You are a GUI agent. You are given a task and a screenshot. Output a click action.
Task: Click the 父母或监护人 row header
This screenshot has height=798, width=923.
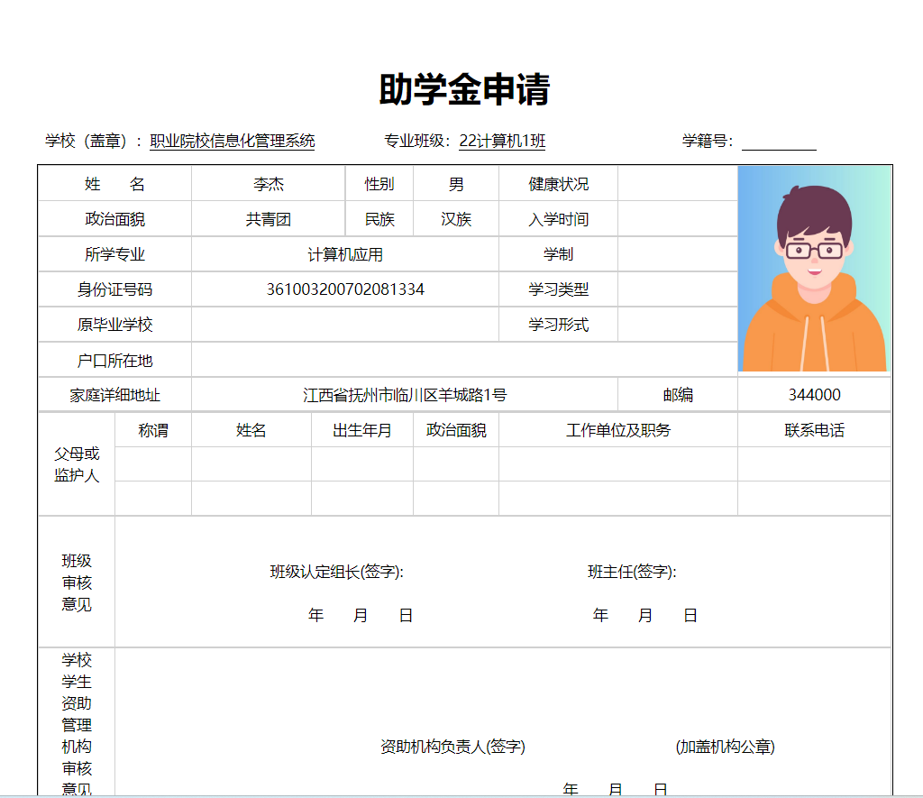coord(77,464)
